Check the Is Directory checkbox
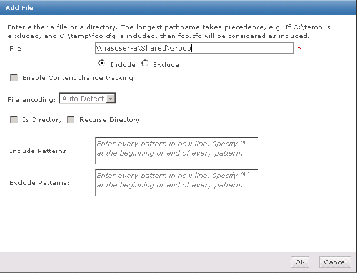357x273 pixels. point(14,119)
